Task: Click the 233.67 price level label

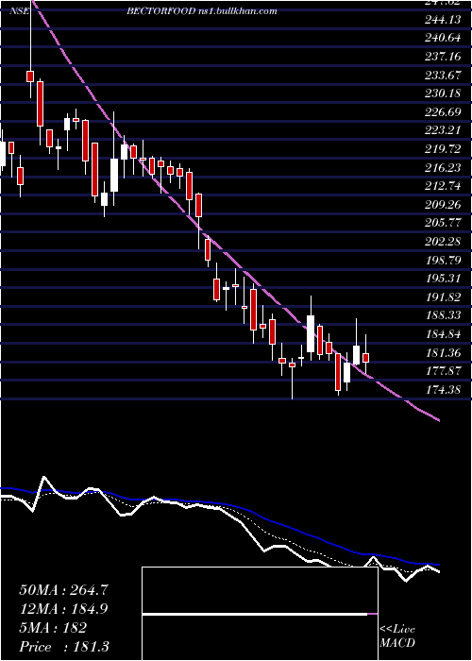Action: click(x=444, y=75)
